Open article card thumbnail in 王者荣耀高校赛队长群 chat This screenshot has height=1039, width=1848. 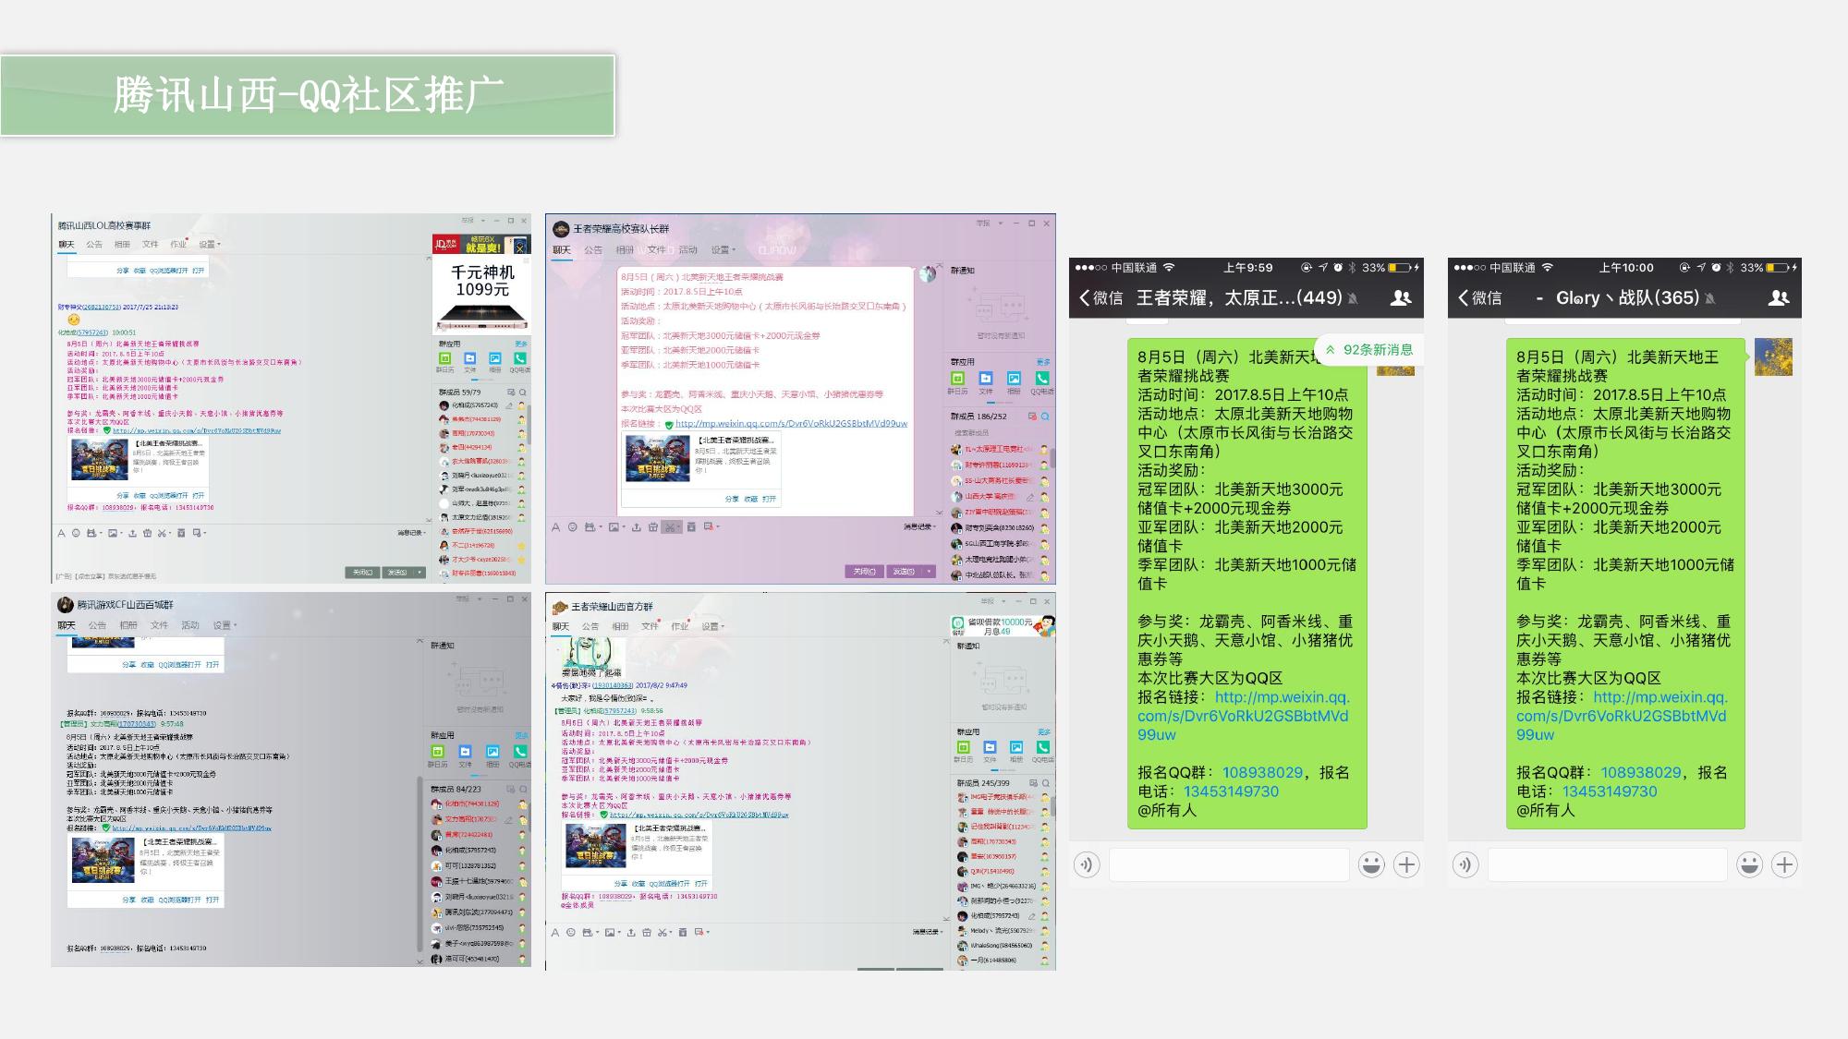pyautogui.click(x=657, y=458)
